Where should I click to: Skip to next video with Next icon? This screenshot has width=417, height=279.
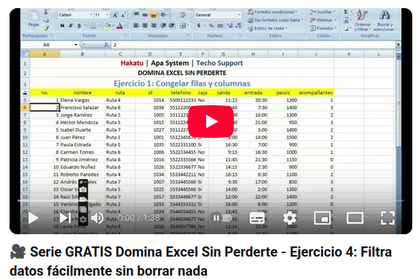pyautogui.click(x=65, y=218)
